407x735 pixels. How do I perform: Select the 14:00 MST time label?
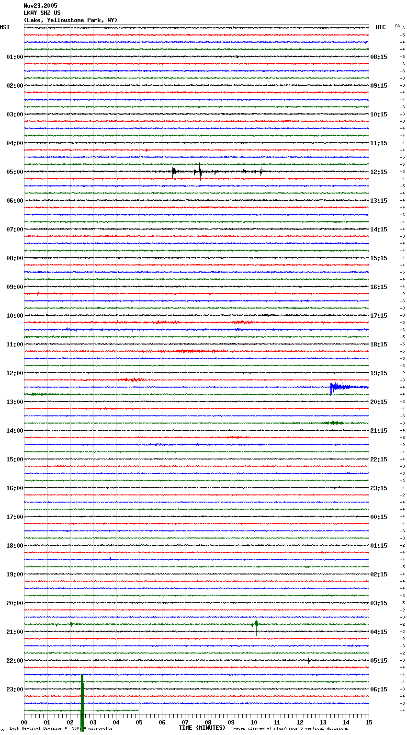[14, 431]
